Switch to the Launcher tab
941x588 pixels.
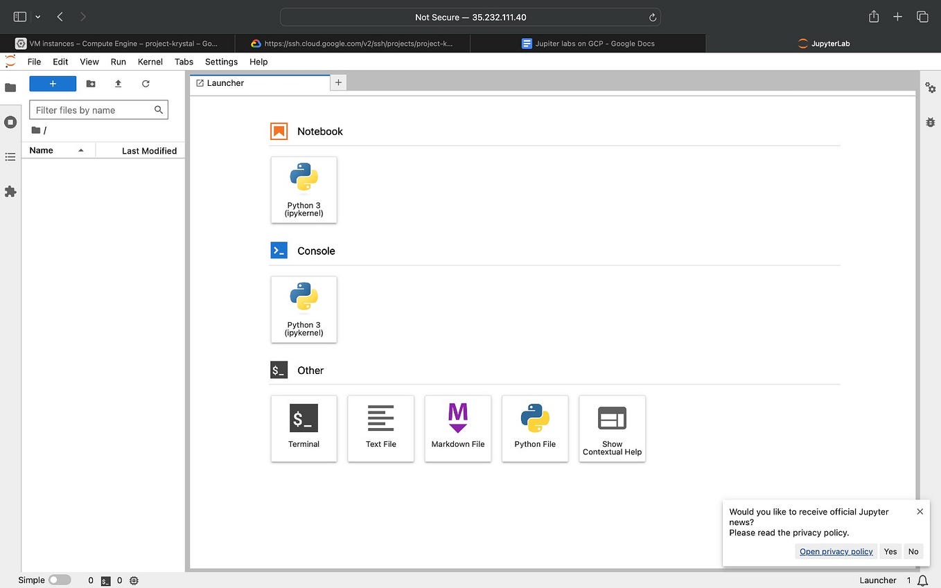click(x=225, y=82)
